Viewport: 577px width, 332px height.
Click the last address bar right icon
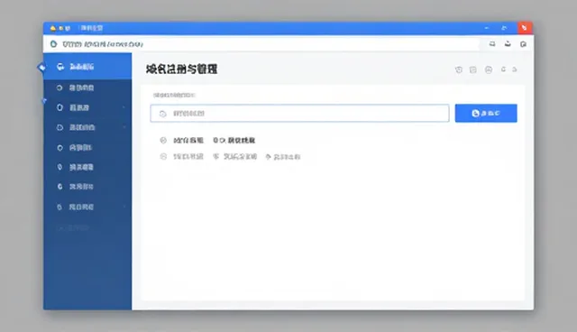pos(523,44)
